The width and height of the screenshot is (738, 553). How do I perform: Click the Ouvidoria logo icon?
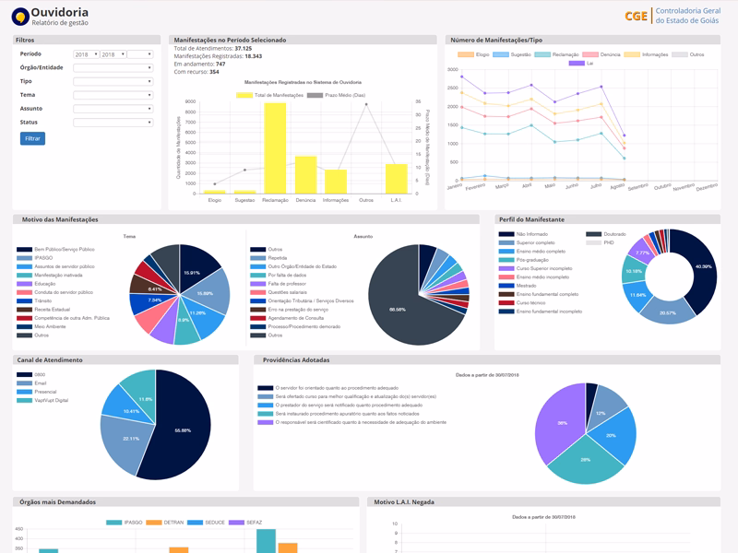(x=20, y=17)
